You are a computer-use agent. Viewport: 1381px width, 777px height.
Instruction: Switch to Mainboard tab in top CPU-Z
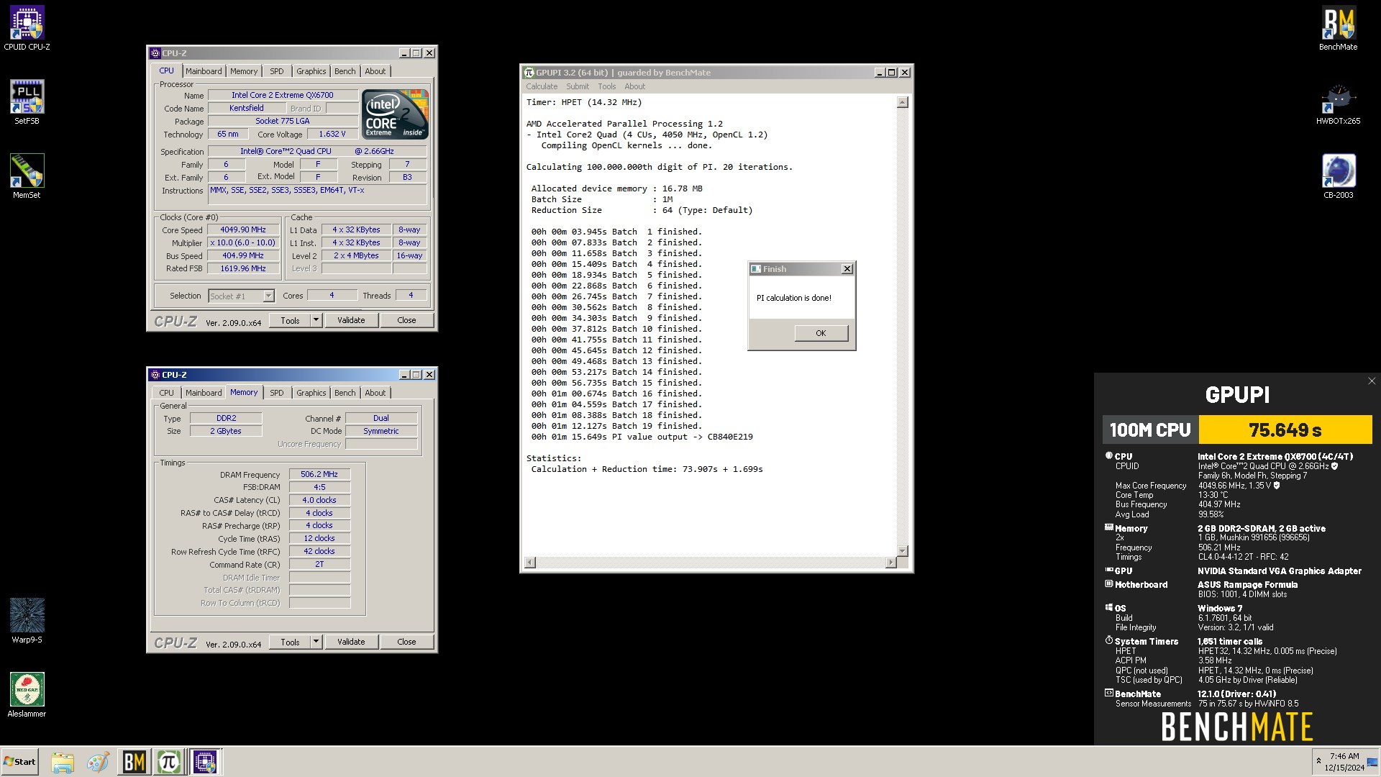click(x=204, y=71)
